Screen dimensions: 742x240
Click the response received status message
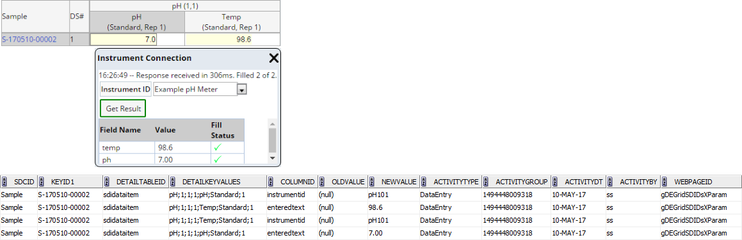pos(188,75)
